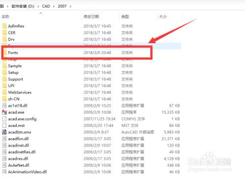The image size is (245, 178).
Task: Select the Drv folder icon
Action: (4, 39)
